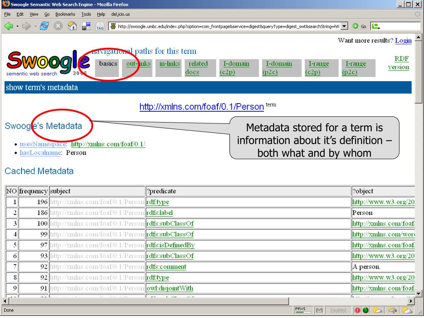Reload the page with the refresh icon
Viewport: 424px width, 318px height.
coord(44,26)
